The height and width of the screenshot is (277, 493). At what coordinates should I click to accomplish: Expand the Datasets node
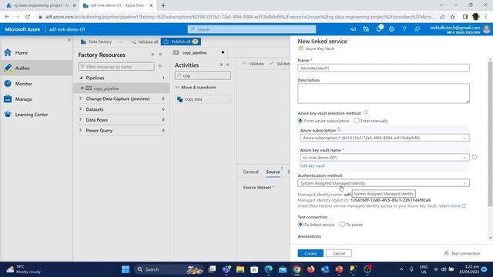tap(81, 109)
